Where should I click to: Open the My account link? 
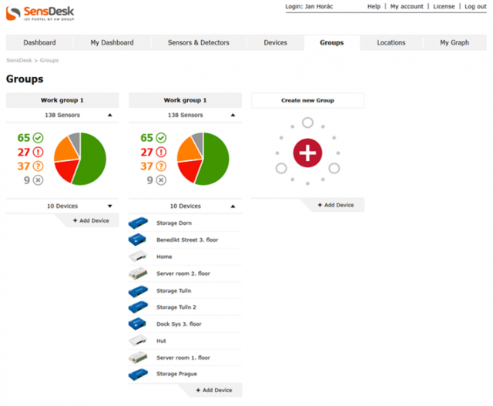[406, 6]
